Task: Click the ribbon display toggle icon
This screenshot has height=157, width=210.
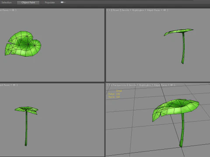Action: [x=62, y=2]
